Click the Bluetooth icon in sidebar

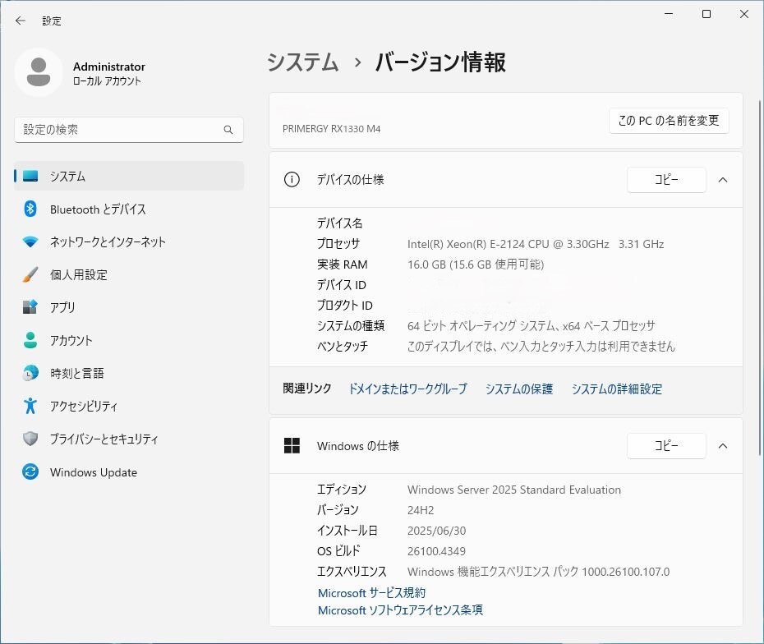click(30, 209)
